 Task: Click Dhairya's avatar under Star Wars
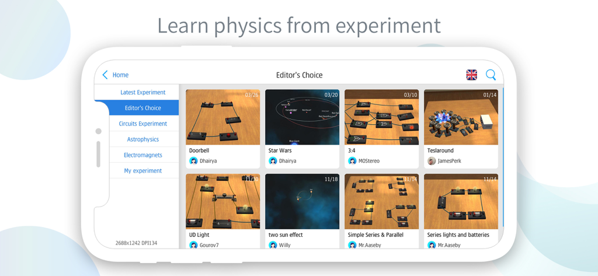click(273, 161)
